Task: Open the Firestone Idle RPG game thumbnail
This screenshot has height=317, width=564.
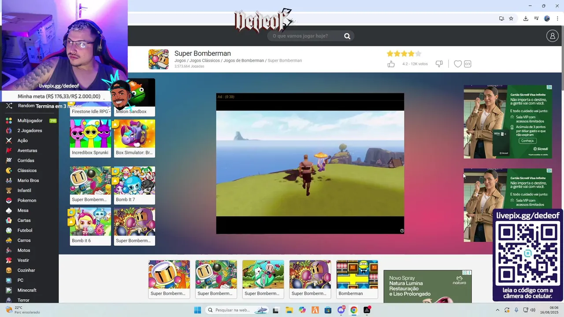Action: click(x=90, y=110)
